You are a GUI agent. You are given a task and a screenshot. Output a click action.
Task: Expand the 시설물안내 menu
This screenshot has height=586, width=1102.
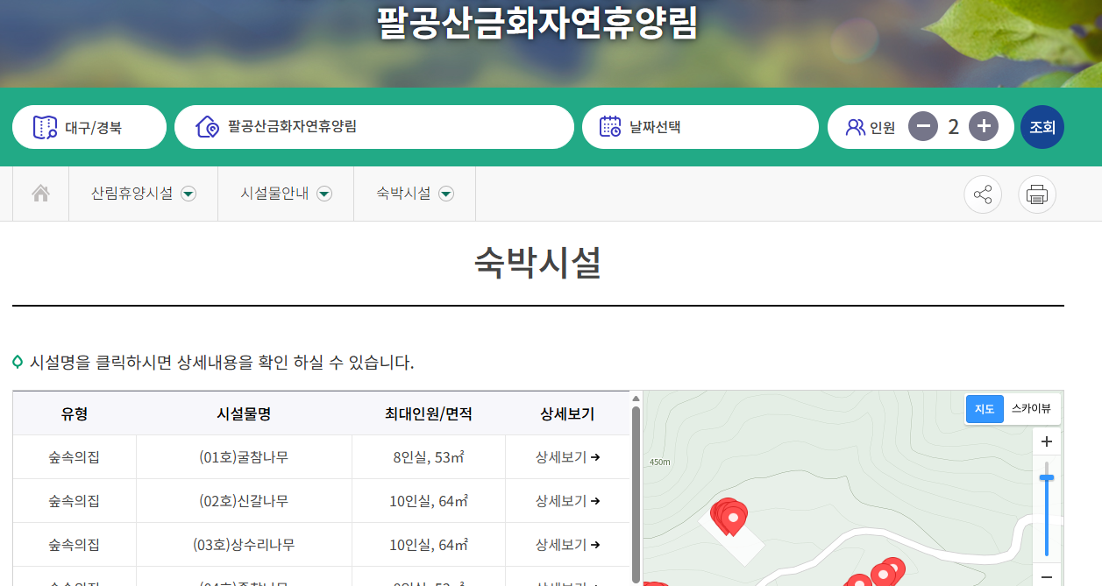[286, 194]
